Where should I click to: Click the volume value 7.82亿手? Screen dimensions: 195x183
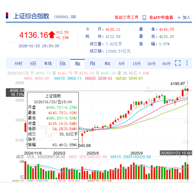point(114,44)
